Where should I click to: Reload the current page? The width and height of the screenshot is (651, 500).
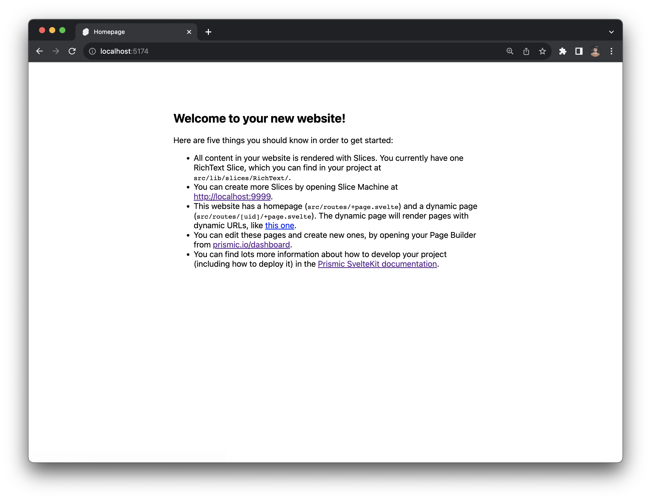pos(72,51)
